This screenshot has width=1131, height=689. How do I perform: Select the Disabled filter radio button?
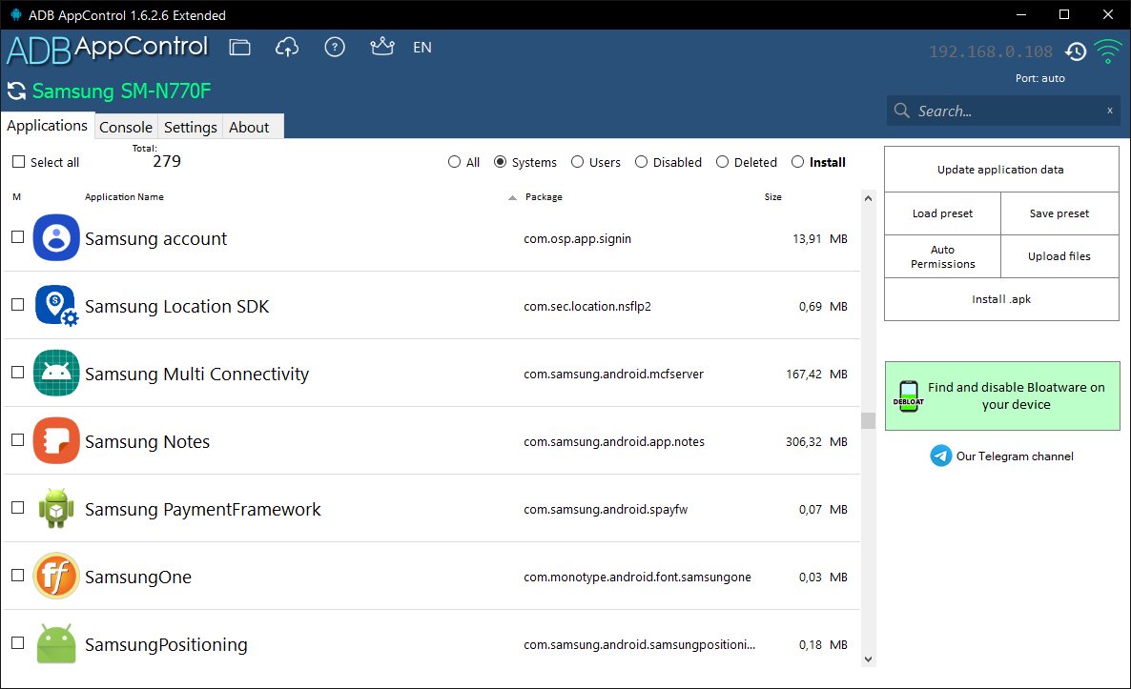641,162
